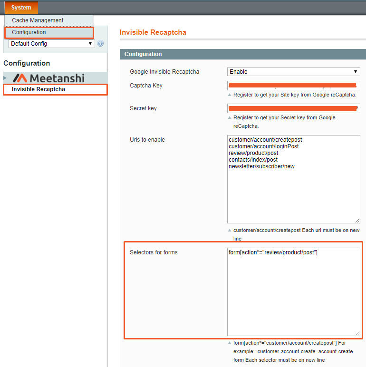366x367 pixels.
Task: Grab the Selectors for forms resize handle
Action: (x=357, y=333)
